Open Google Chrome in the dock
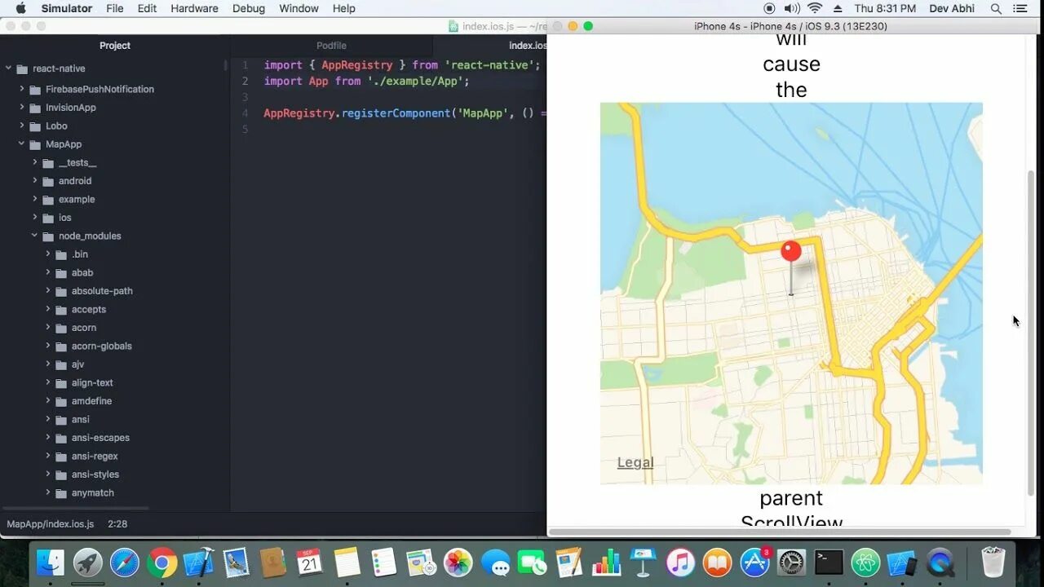Screen dimensions: 1044x587 (162, 563)
